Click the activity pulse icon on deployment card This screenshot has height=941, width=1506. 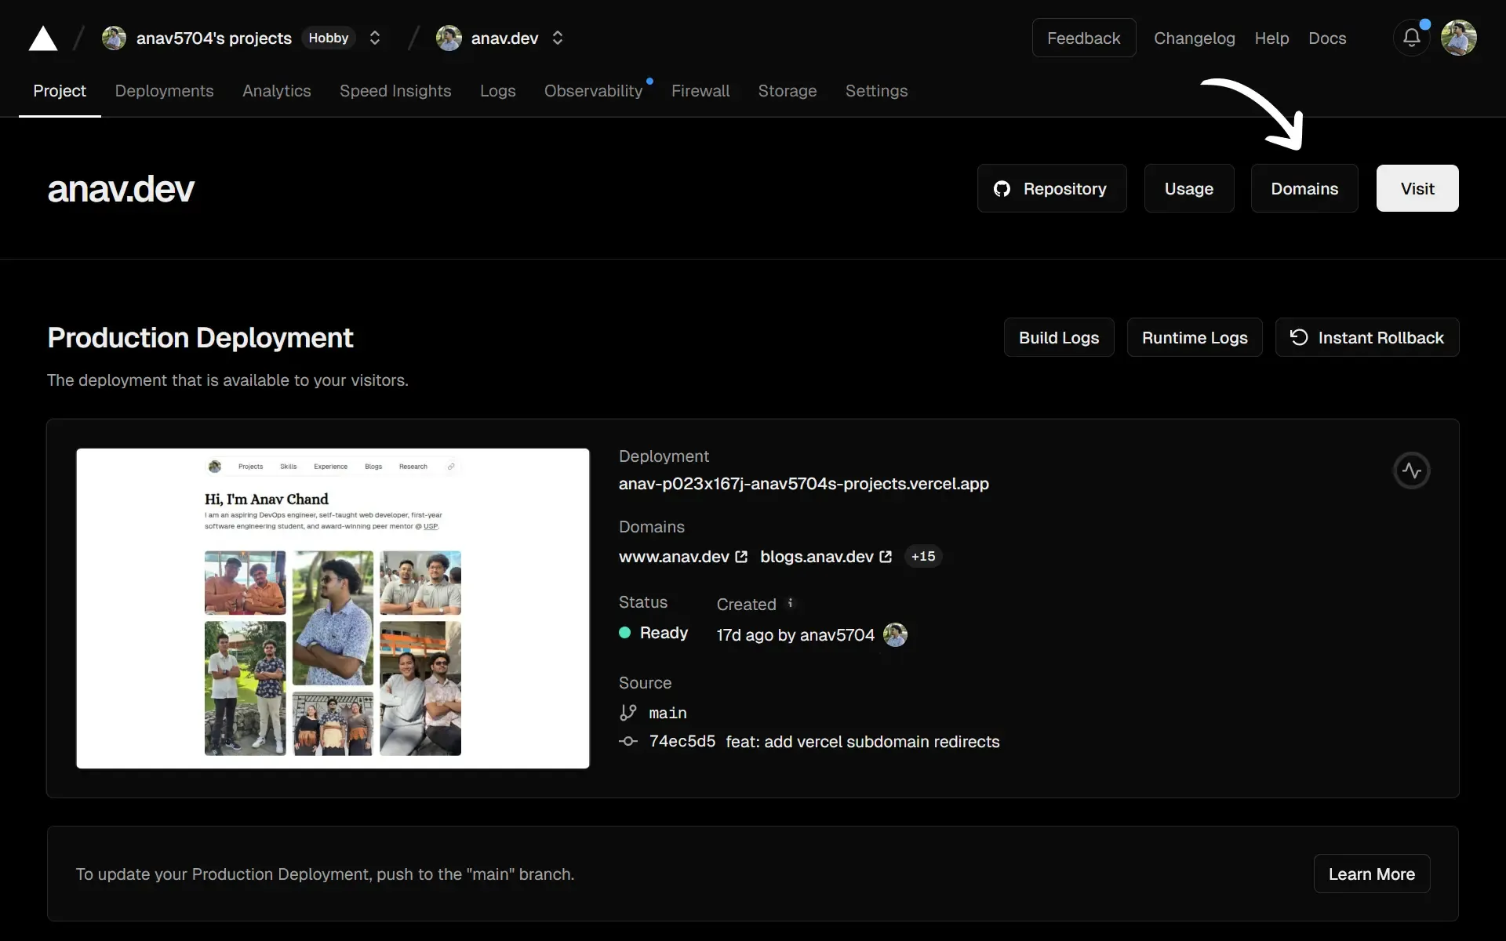click(x=1411, y=470)
